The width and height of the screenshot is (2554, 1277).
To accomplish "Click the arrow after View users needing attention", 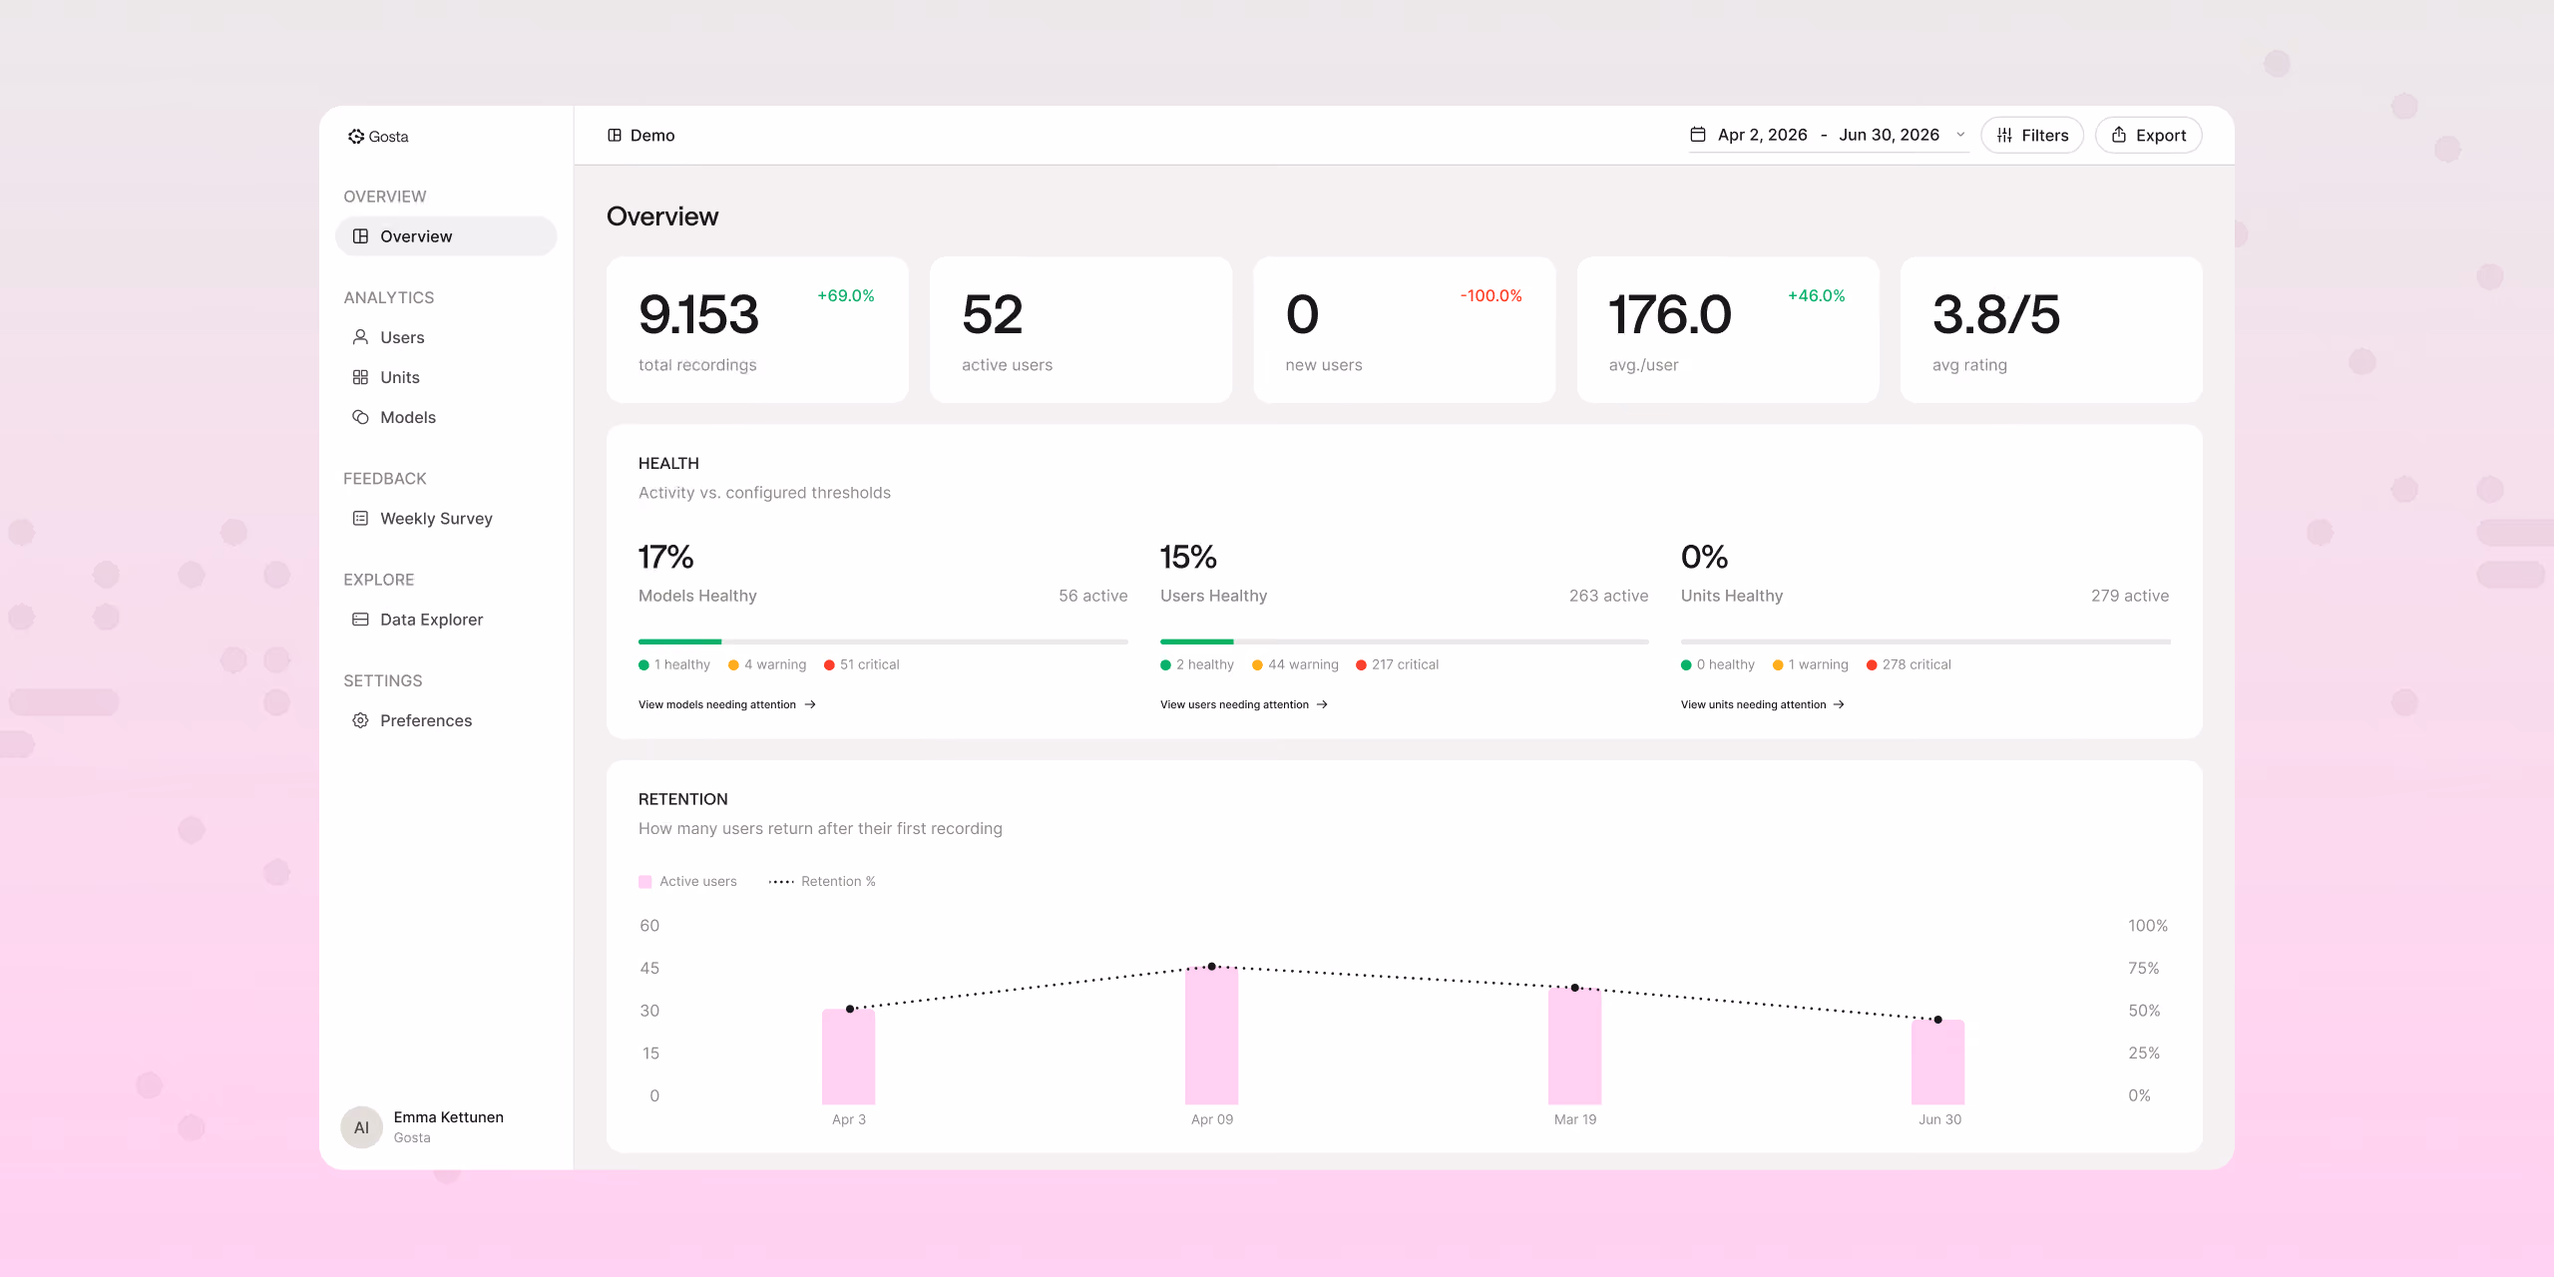I will click(1322, 704).
